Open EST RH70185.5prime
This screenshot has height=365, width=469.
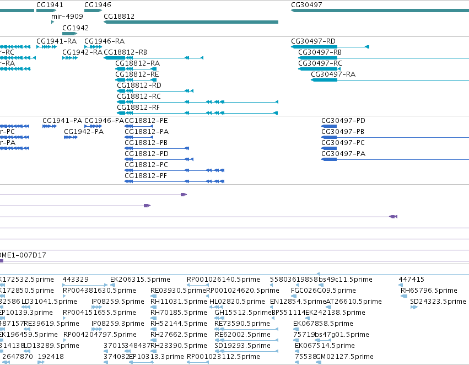(x=179, y=313)
